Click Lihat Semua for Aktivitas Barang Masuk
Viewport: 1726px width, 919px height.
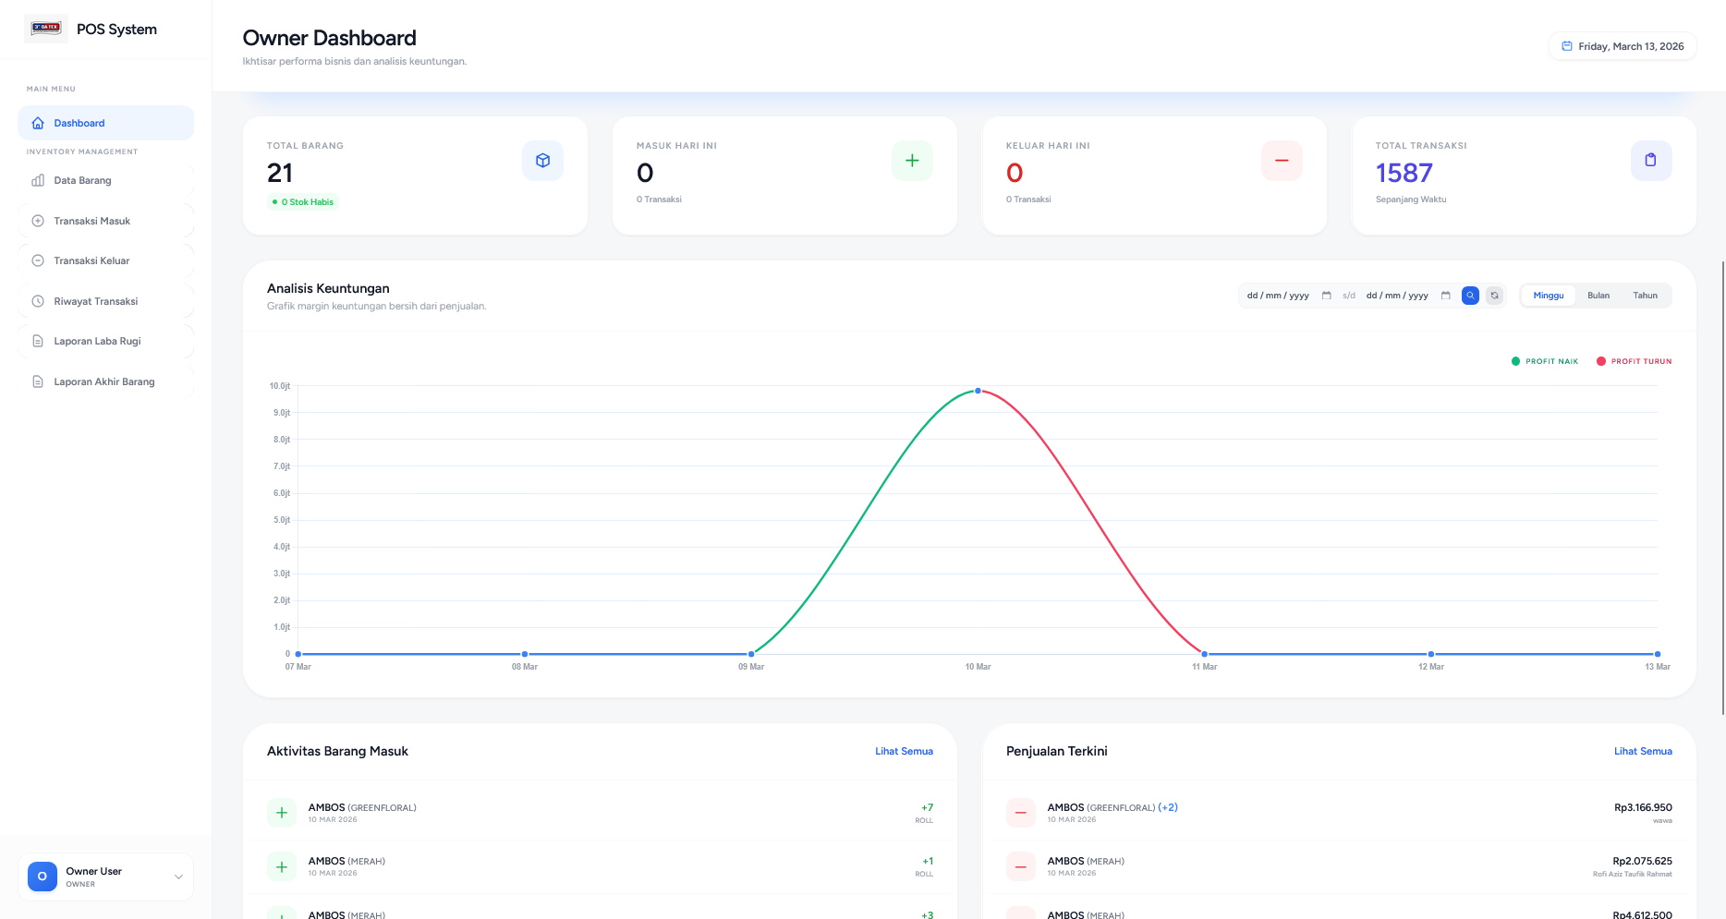[904, 752]
